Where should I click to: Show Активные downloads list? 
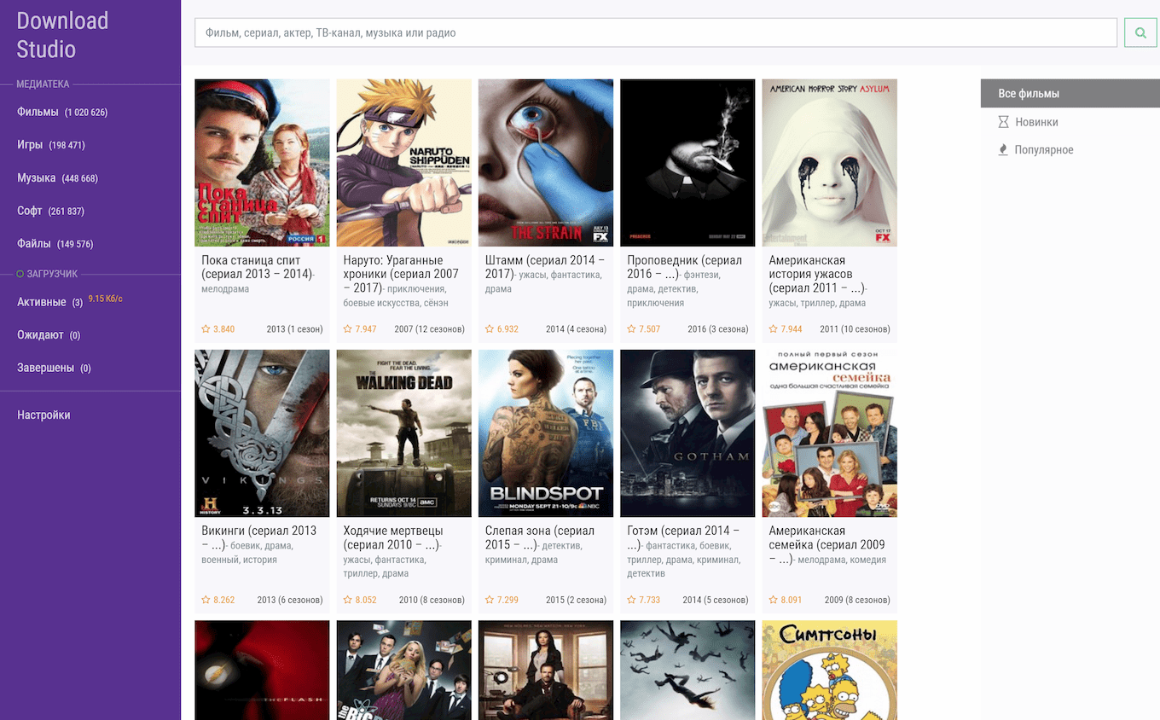(42, 302)
